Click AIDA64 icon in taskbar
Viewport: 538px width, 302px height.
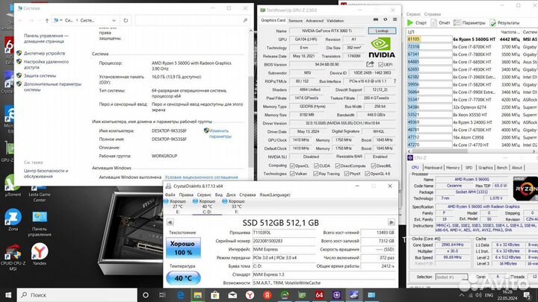[319, 295]
